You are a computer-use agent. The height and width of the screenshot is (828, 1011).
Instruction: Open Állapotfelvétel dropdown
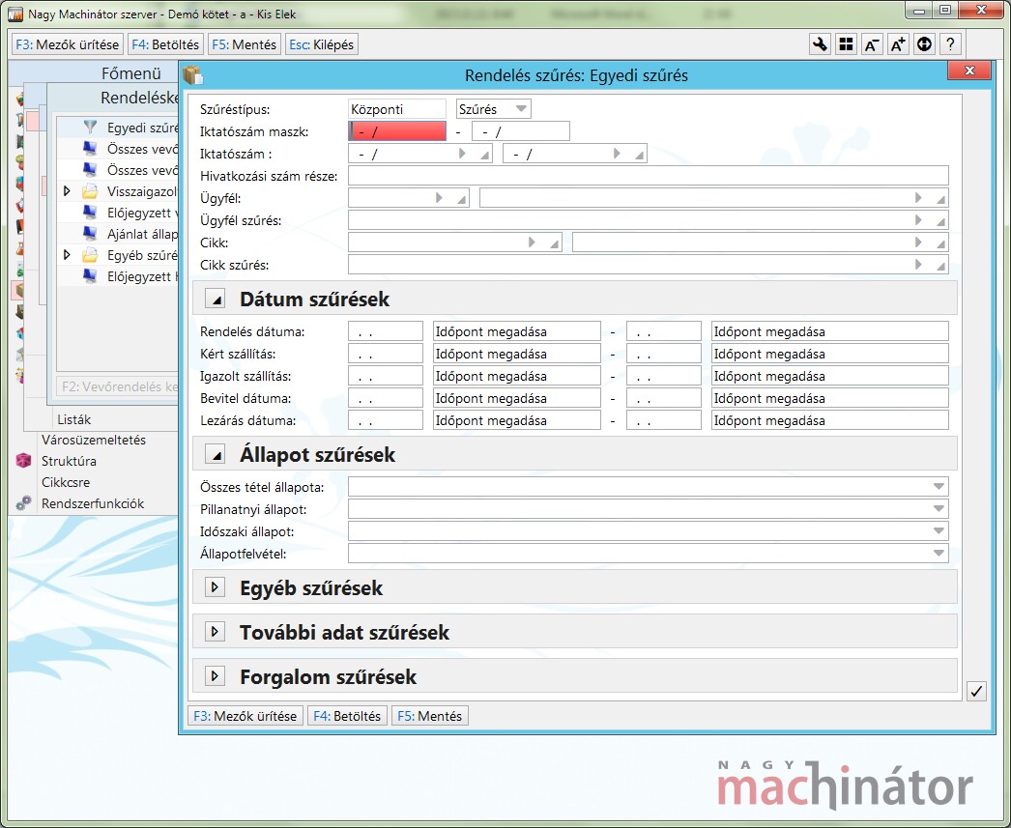point(939,553)
